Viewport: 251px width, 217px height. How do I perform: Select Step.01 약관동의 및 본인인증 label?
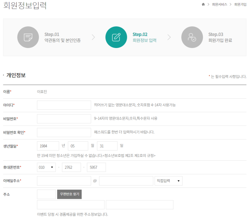click(62, 37)
